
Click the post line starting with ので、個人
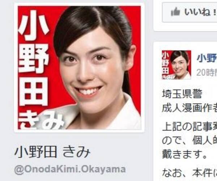pyautogui.click(x=190, y=141)
